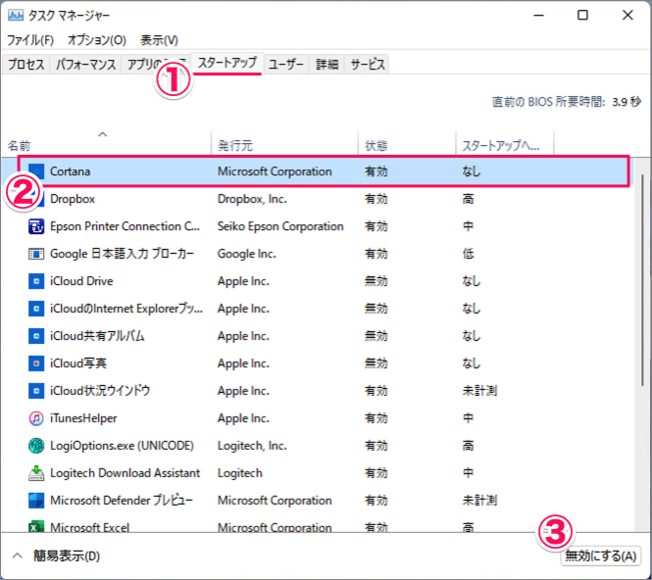This screenshot has width=652, height=580.
Task: Switch to the サービス tab
Action: [367, 65]
